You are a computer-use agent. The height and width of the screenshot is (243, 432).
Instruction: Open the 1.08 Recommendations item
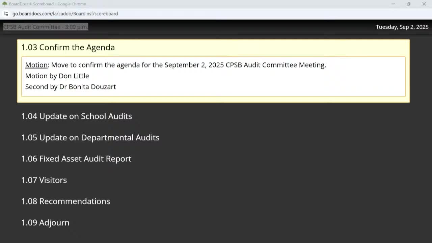click(x=65, y=201)
